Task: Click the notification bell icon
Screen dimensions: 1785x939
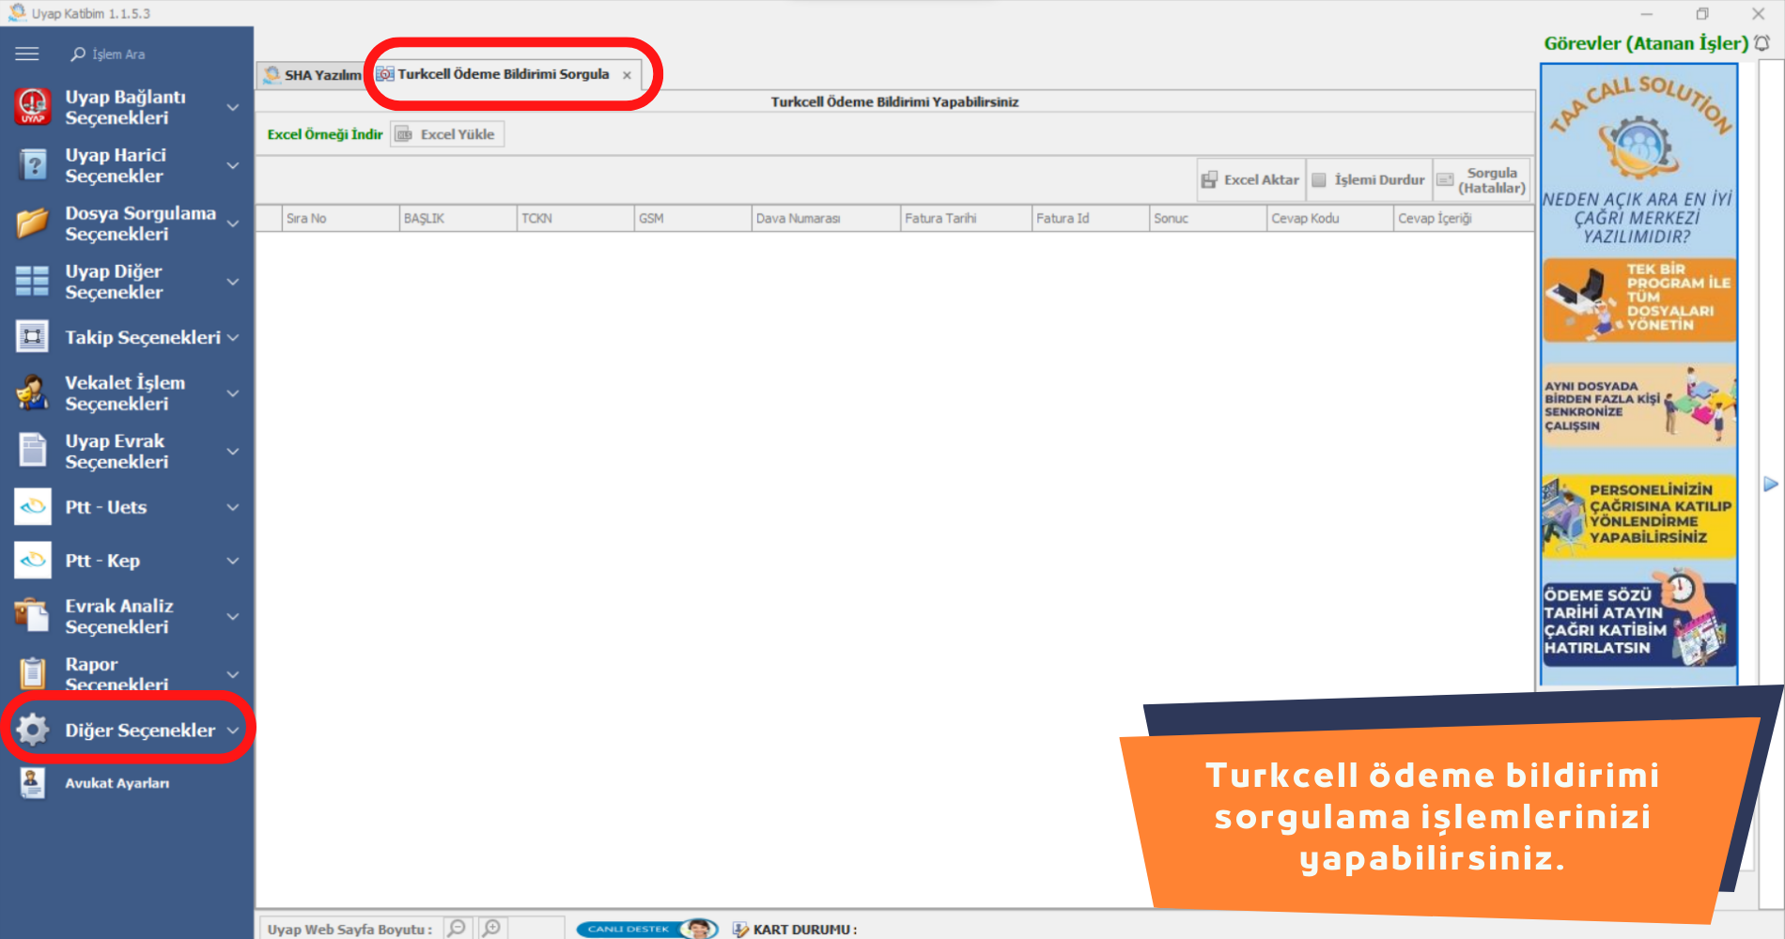Action: pyautogui.click(x=1762, y=43)
